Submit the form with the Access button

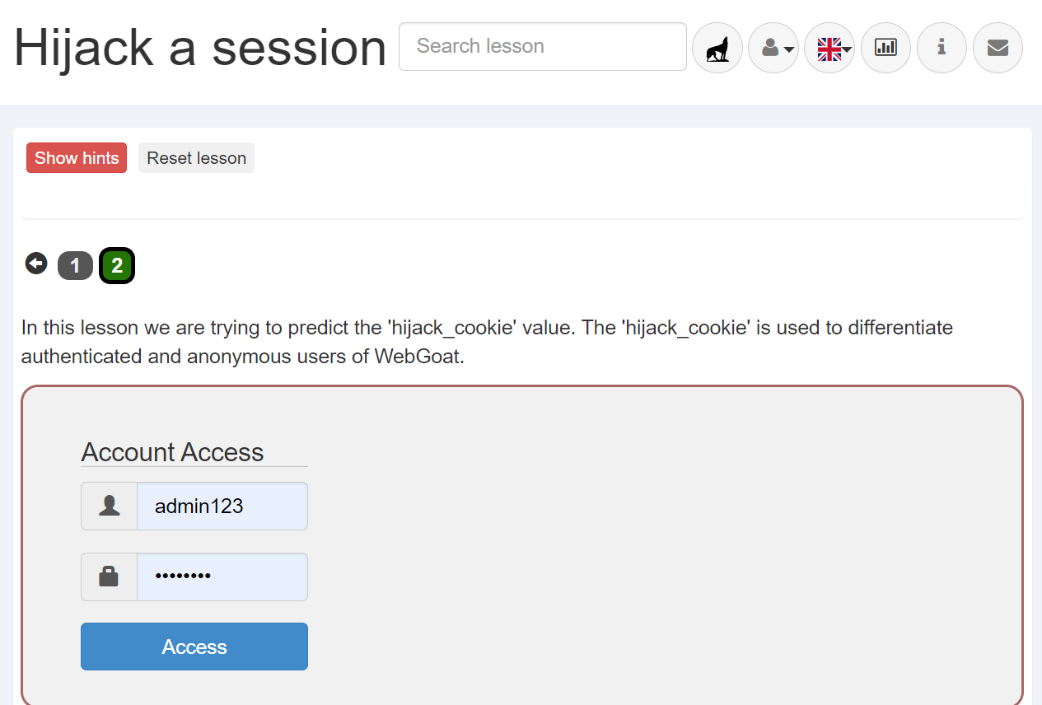(194, 647)
